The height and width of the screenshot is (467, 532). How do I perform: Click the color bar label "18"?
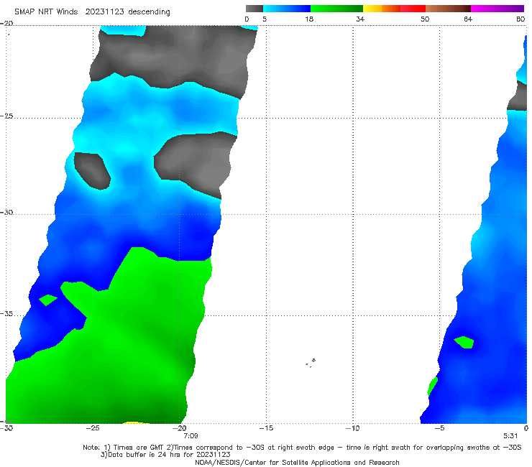[309, 19]
